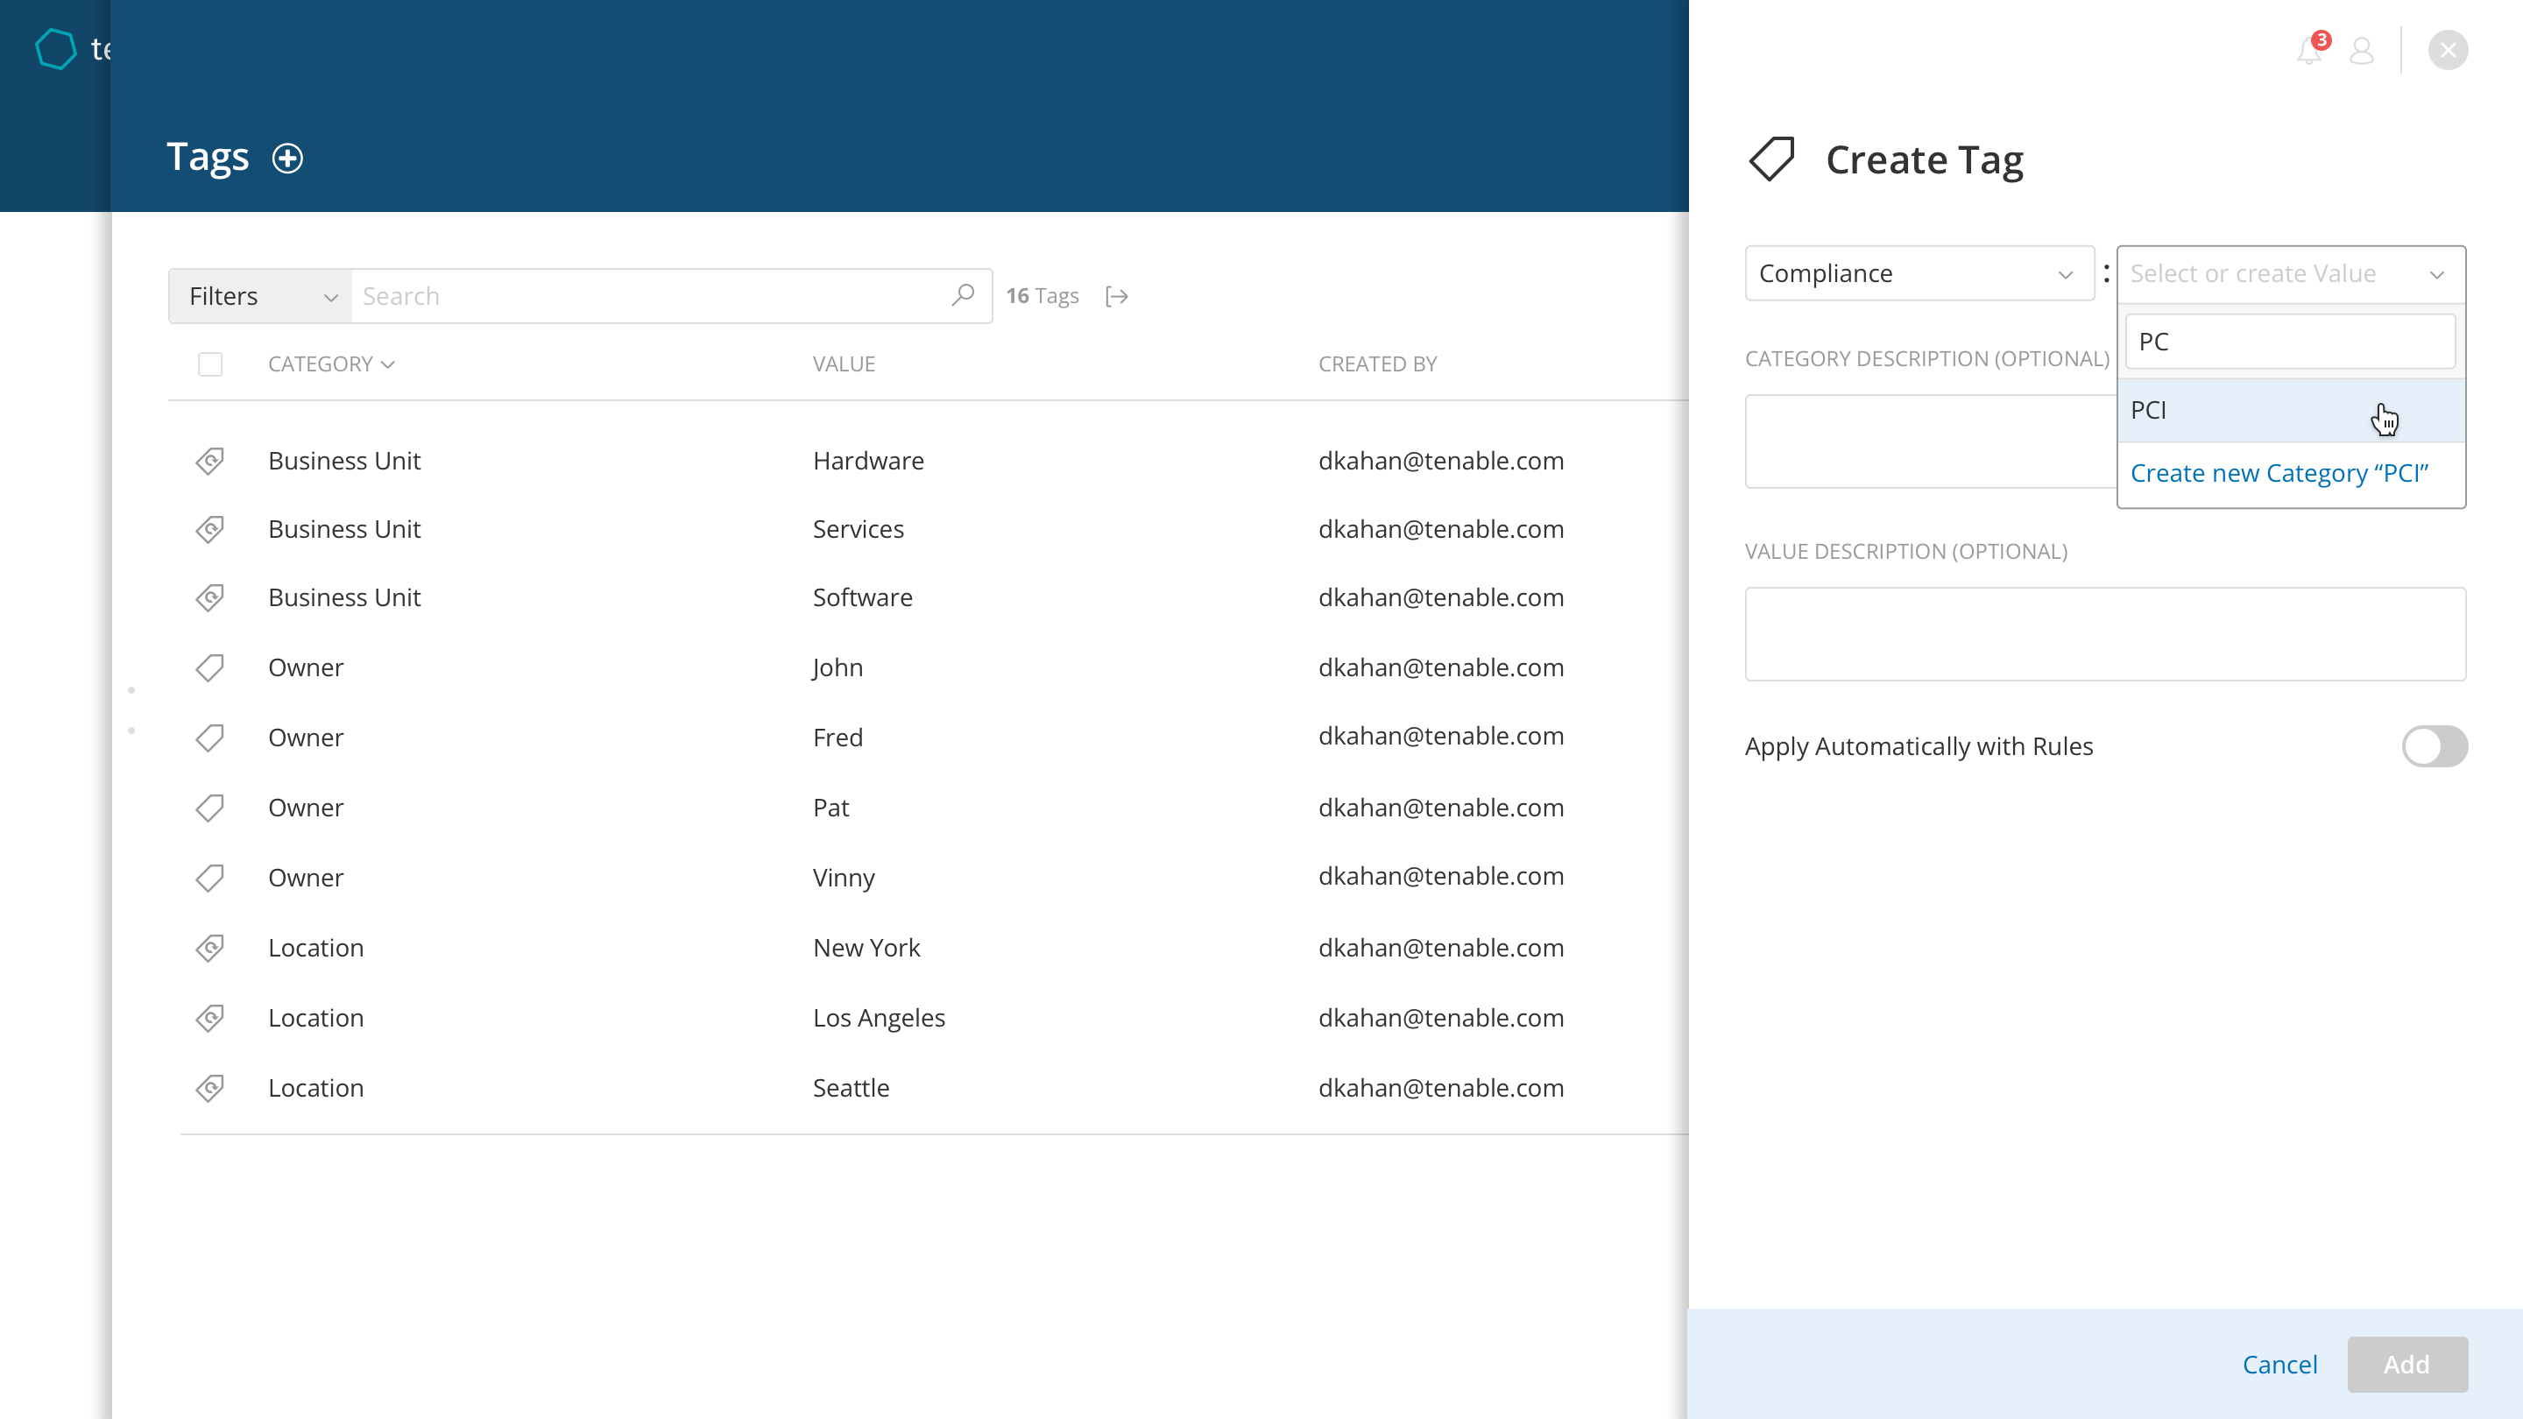
Task: Click the add tag plus icon
Action: click(x=287, y=159)
